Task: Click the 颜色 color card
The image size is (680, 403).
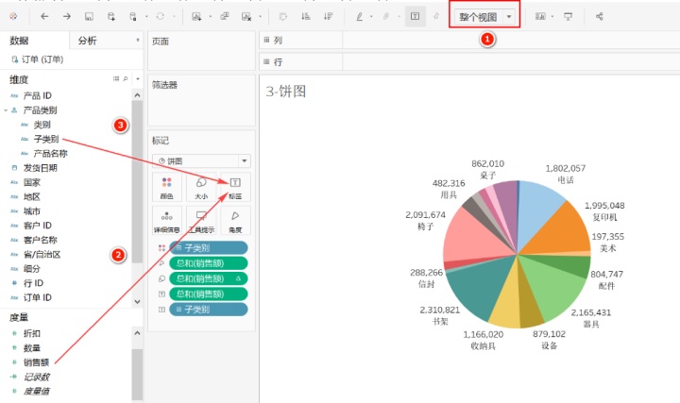Action: tap(167, 187)
